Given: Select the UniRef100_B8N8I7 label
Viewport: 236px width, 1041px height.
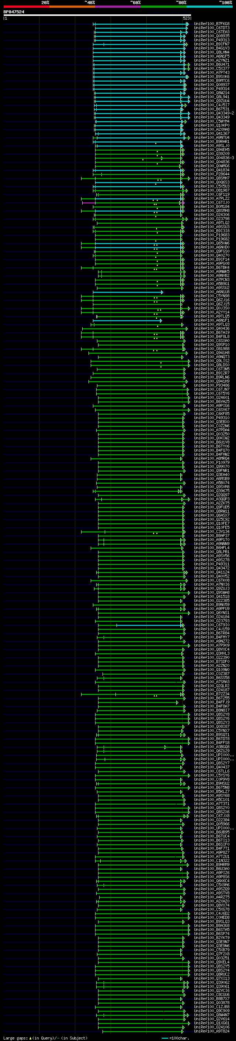Looking at the screenshot, I should [212, 710].
